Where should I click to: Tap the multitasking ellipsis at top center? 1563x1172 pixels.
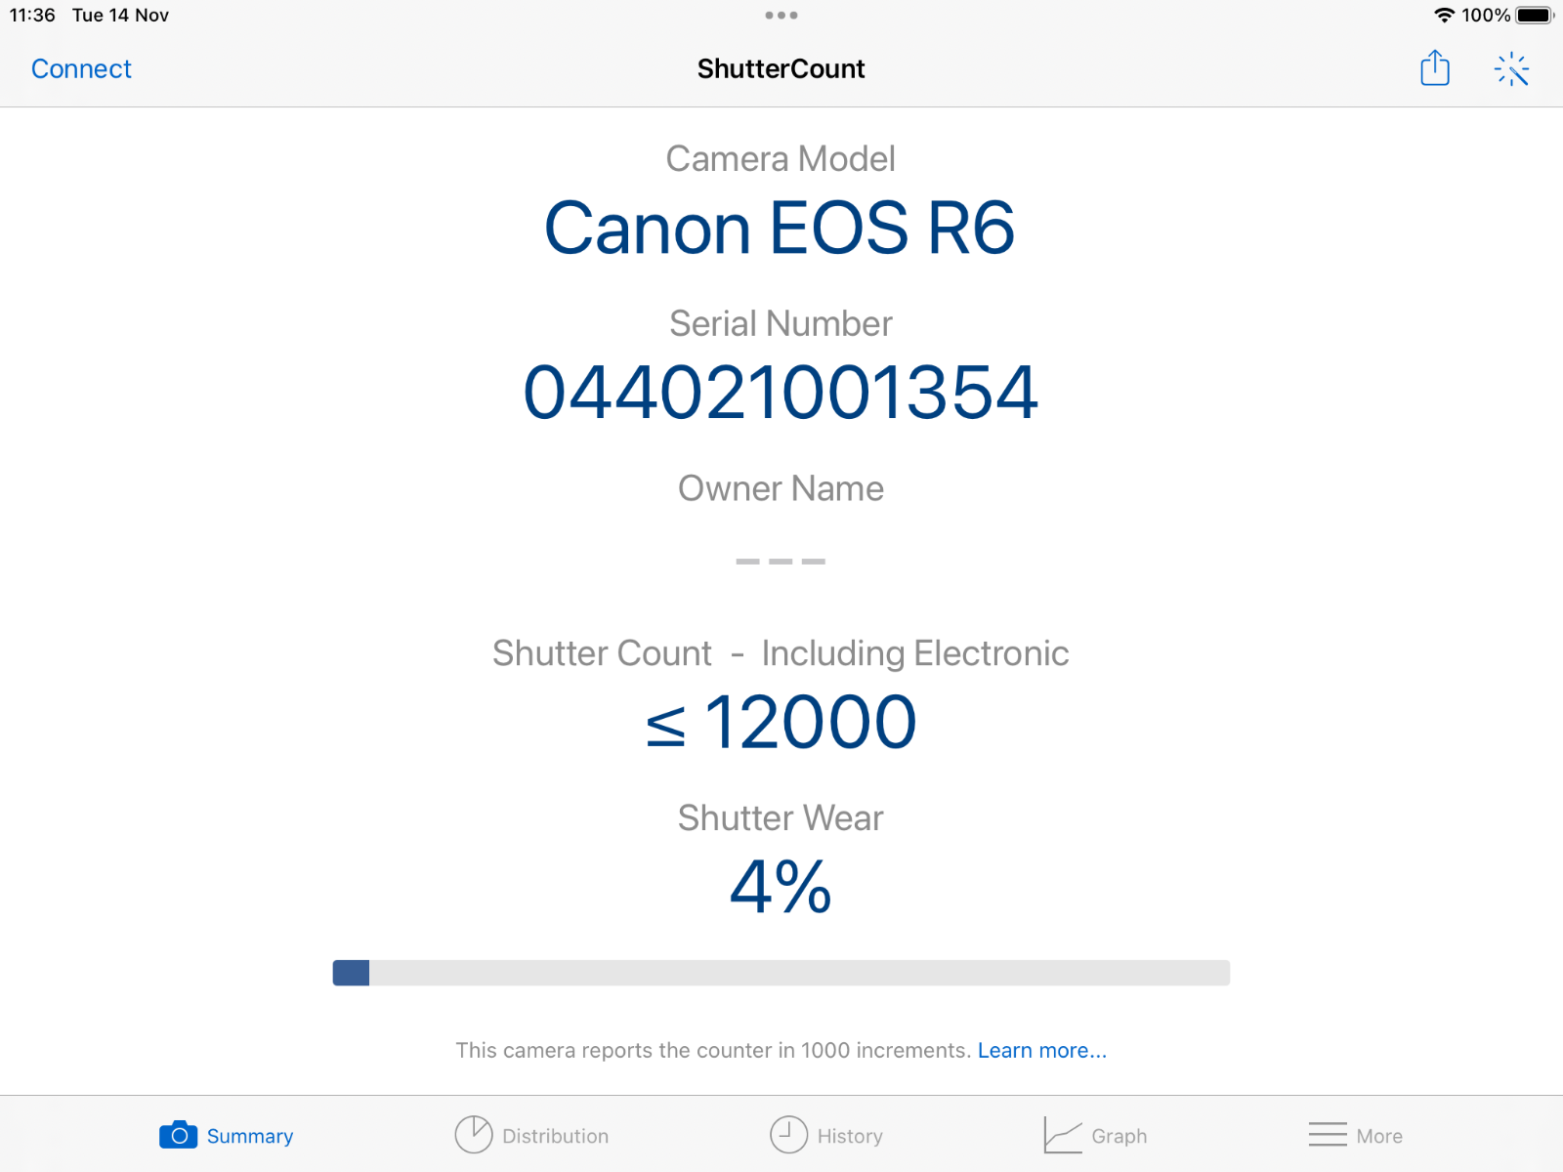781,15
